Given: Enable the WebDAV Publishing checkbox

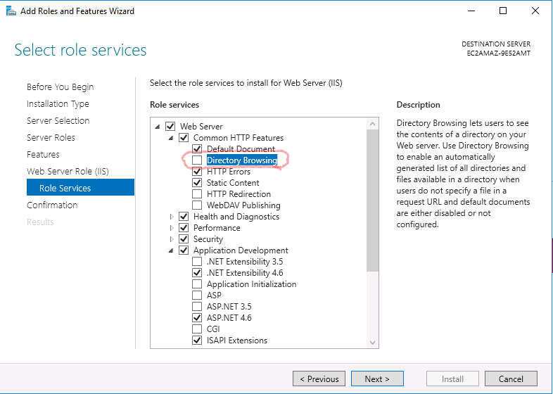Looking at the screenshot, I should point(197,205).
